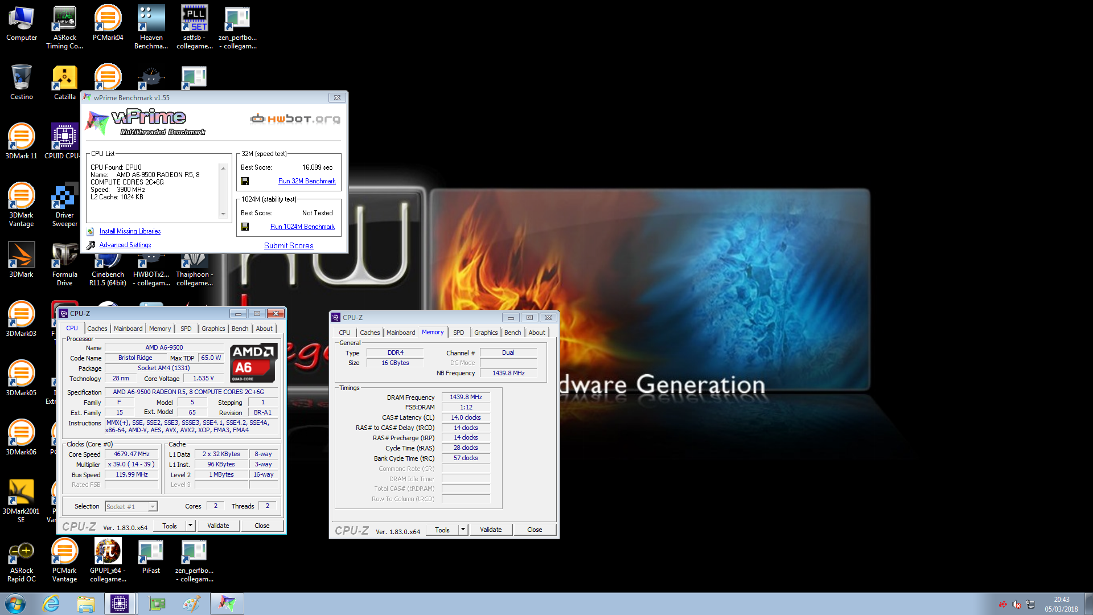Screen dimensions: 1093x615
Task: Open ASRock Timing Configurator shortcut
Action: [x=65, y=27]
